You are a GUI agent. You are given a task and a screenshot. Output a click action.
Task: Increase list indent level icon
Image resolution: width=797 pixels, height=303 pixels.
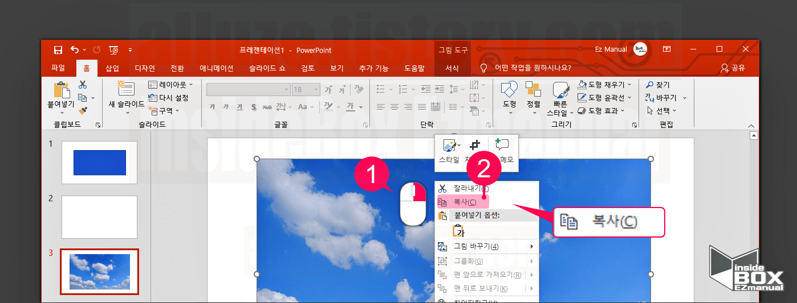pos(439,89)
